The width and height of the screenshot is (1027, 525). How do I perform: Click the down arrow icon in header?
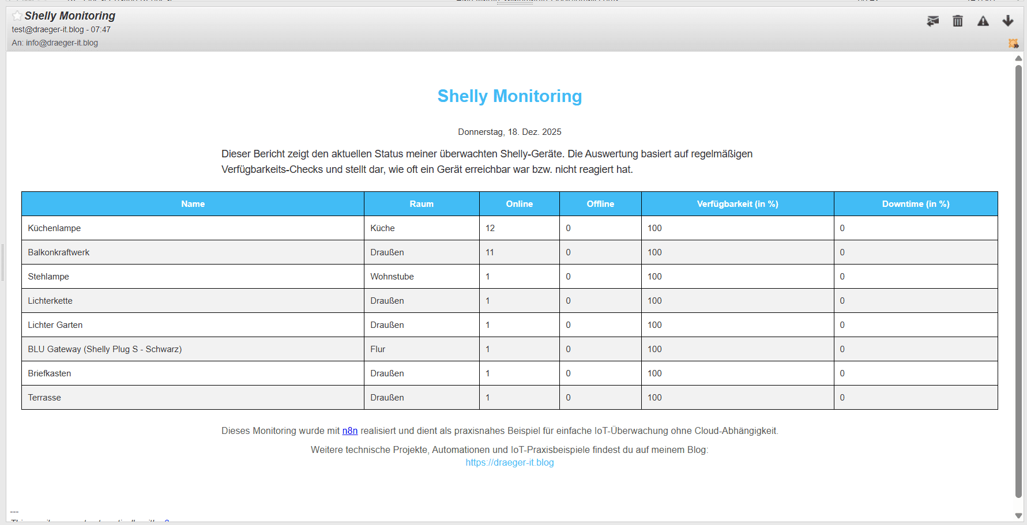[x=1007, y=21]
